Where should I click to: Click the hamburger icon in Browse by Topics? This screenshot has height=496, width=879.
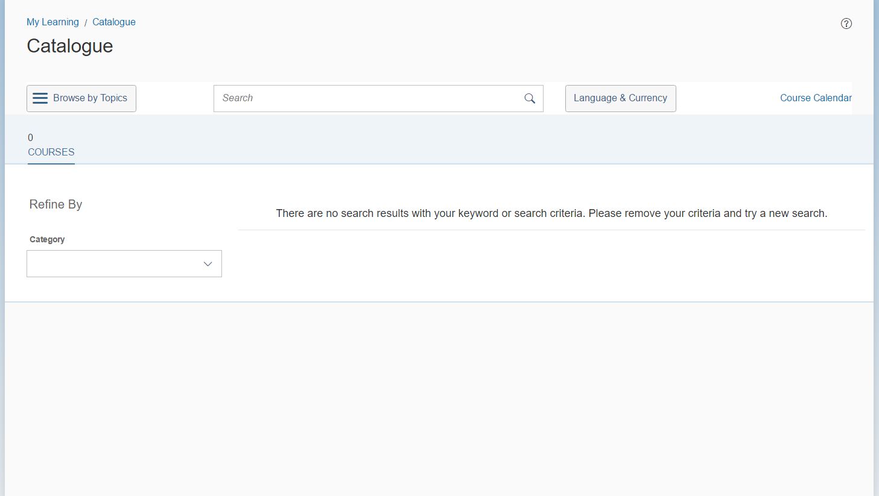point(40,98)
